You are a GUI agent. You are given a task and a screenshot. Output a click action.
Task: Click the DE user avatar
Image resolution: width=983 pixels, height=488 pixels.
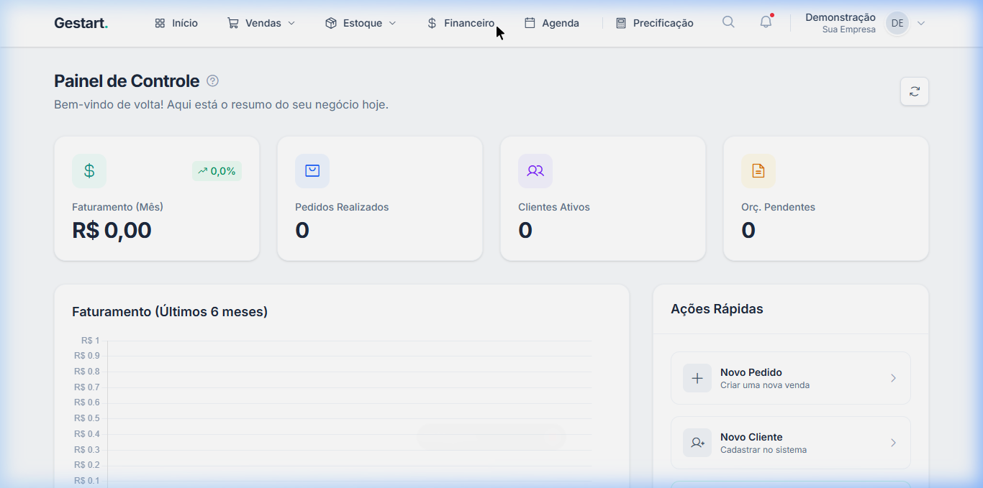(x=897, y=23)
